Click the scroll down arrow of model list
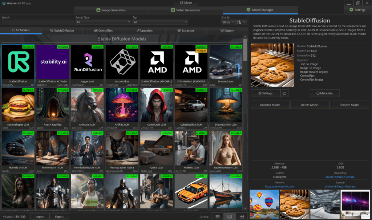This screenshot has width=372, height=220. (245, 208)
